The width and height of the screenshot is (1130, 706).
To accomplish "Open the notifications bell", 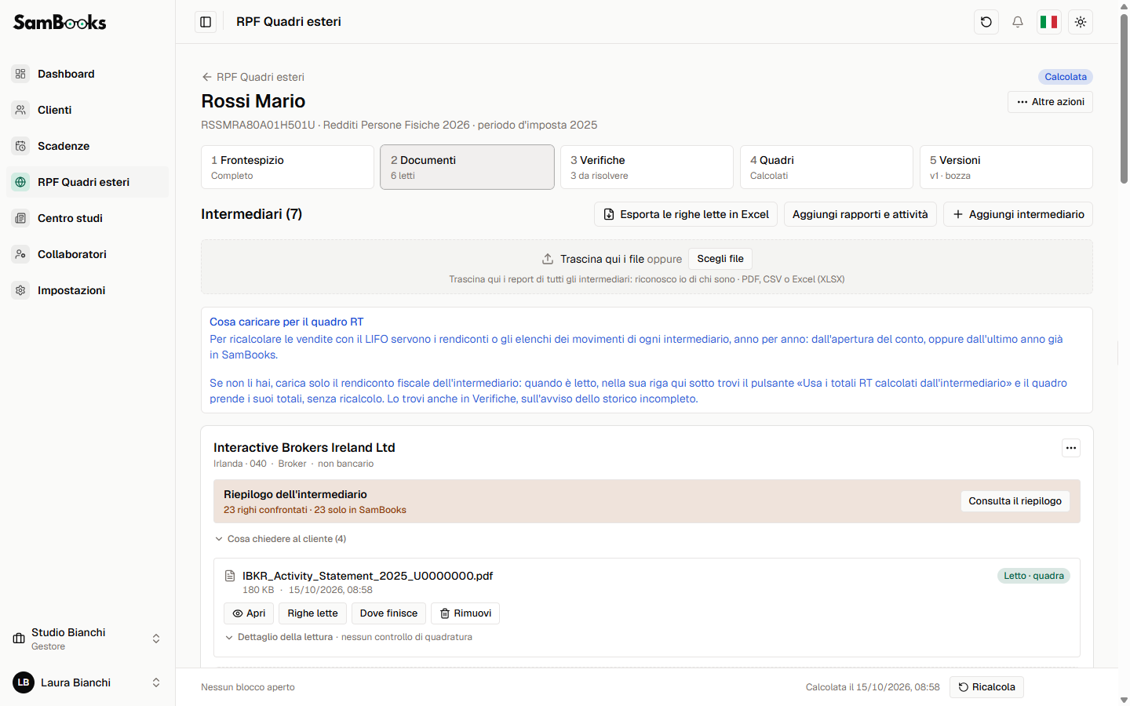I will click(1018, 22).
